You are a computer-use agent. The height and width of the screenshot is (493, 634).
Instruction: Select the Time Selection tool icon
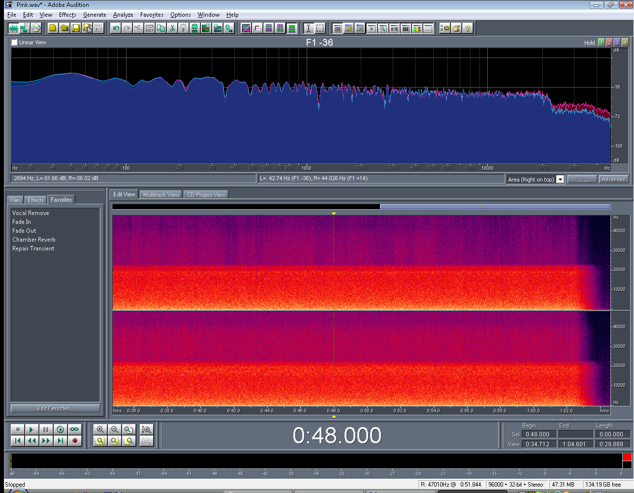click(308, 29)
